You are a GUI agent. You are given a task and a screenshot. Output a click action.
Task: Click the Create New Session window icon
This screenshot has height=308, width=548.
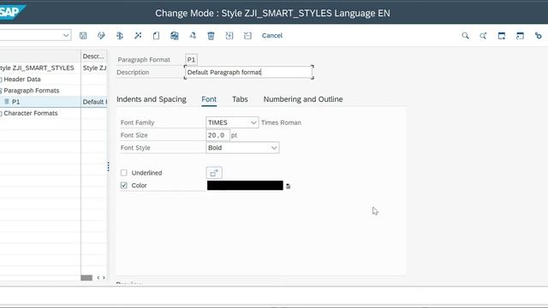pos(502,36)
